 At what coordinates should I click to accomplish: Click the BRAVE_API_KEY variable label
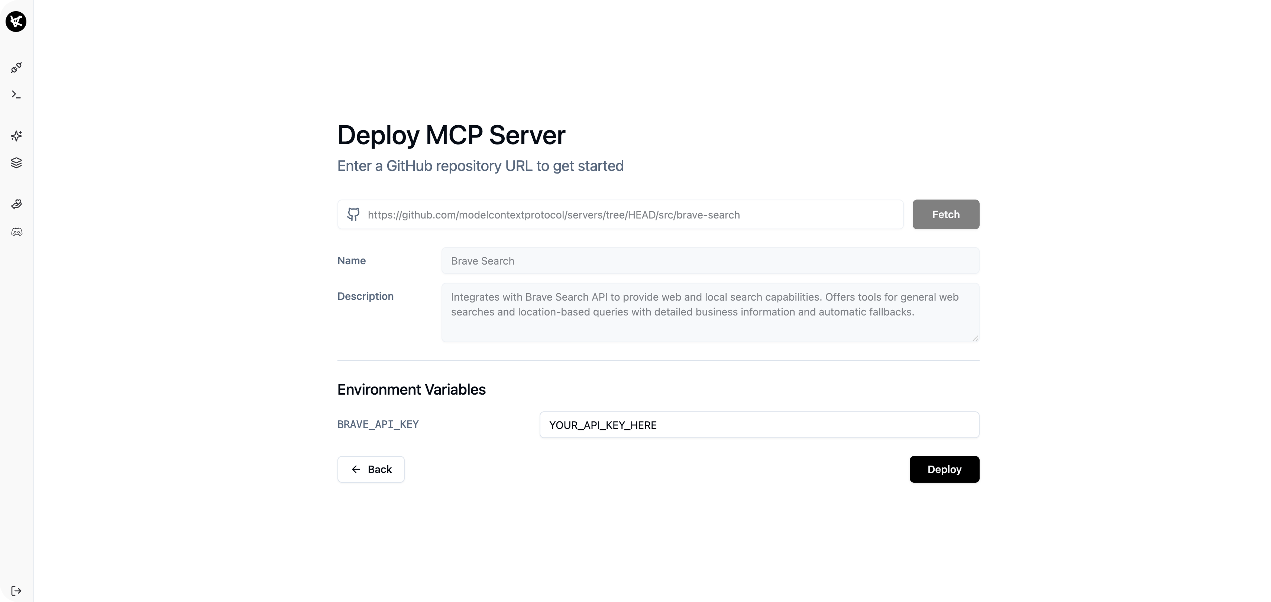coord(378,424)
